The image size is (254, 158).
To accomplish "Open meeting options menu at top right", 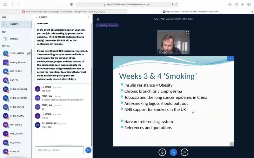I will [249, 19].
